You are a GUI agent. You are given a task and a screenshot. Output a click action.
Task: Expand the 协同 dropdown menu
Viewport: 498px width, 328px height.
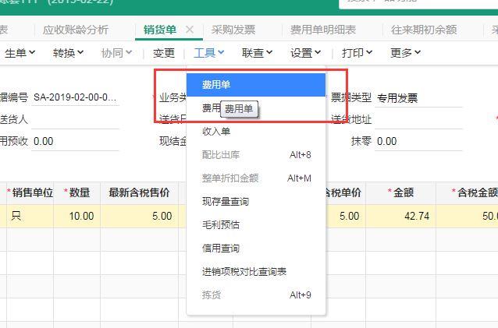pos(116,53)
